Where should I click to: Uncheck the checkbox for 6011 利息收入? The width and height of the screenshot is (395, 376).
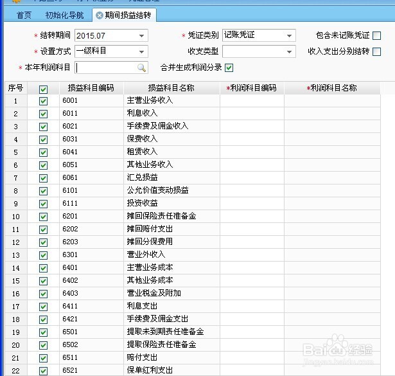pos(43,114)
